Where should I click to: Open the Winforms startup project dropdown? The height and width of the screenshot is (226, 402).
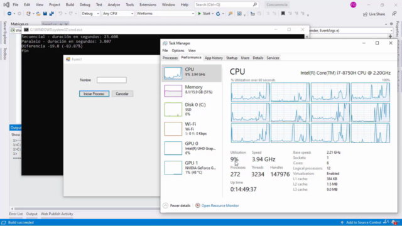tap(165, 14)
